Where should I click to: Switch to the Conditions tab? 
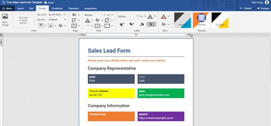pos(57,8)
